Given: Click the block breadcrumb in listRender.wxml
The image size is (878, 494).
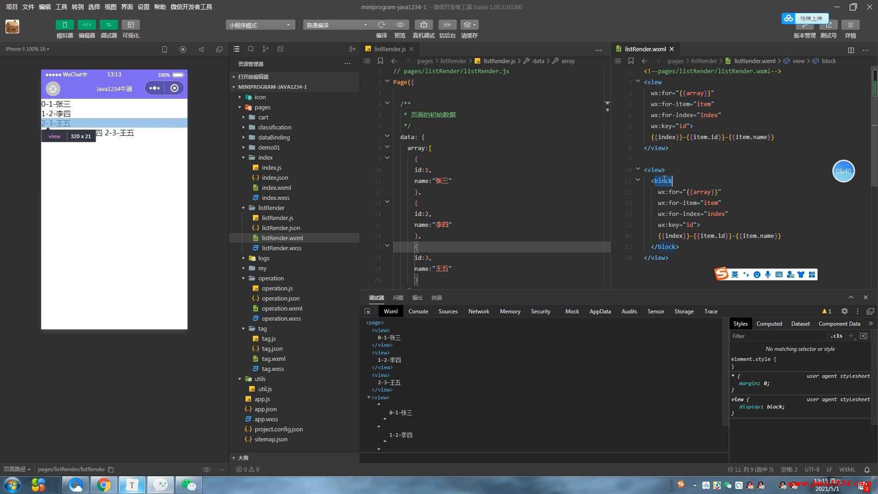Looking at the screenshot, I should click(829, 61).
